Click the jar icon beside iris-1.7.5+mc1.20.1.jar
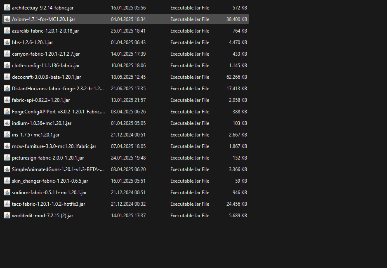 coord(7,134)
